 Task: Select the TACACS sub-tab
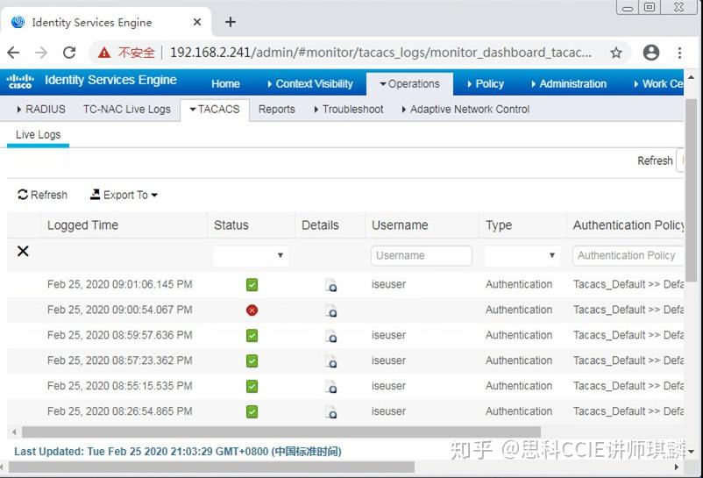coord(215,110)
